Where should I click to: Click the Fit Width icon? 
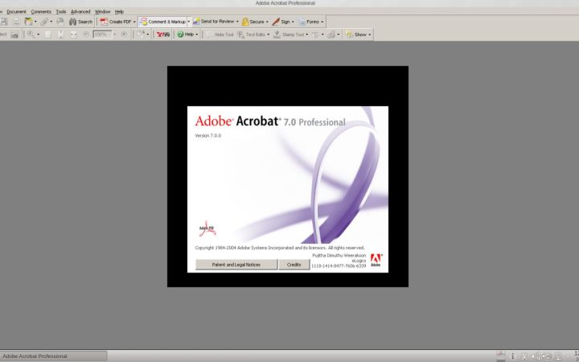click(x=73, y=35)
